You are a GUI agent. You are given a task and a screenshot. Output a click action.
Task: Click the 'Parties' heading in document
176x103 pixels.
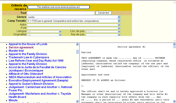click(x=86, y=52)
